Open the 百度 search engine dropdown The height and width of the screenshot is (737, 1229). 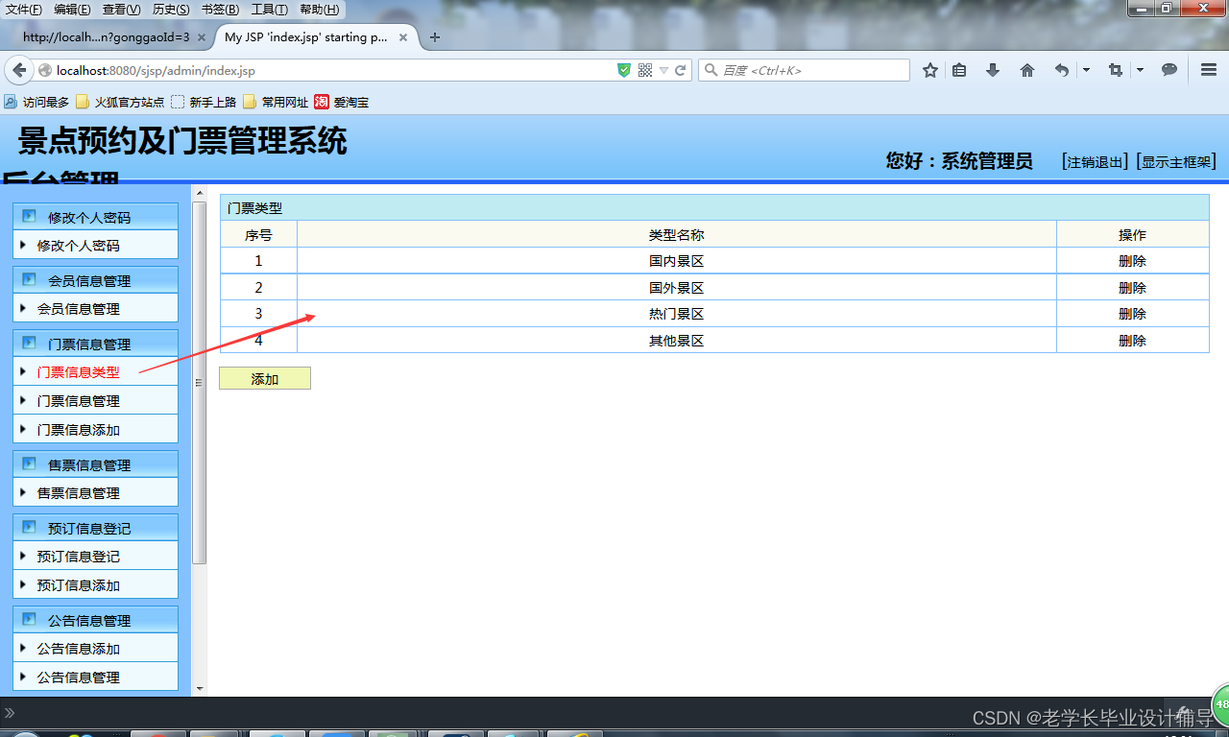[x=711, y=69]
